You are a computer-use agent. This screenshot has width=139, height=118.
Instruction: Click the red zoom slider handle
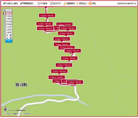pyautogui.click(x=4, y=14)
